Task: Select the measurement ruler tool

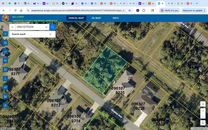Action: coord(5,52)
